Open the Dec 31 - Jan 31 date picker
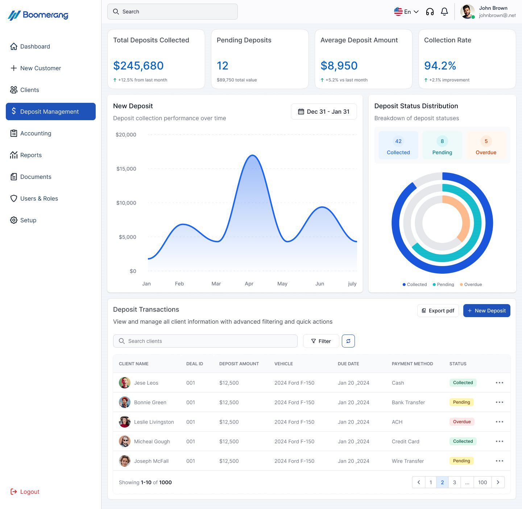This screenshot has height=509, width=522. (324, 112)
